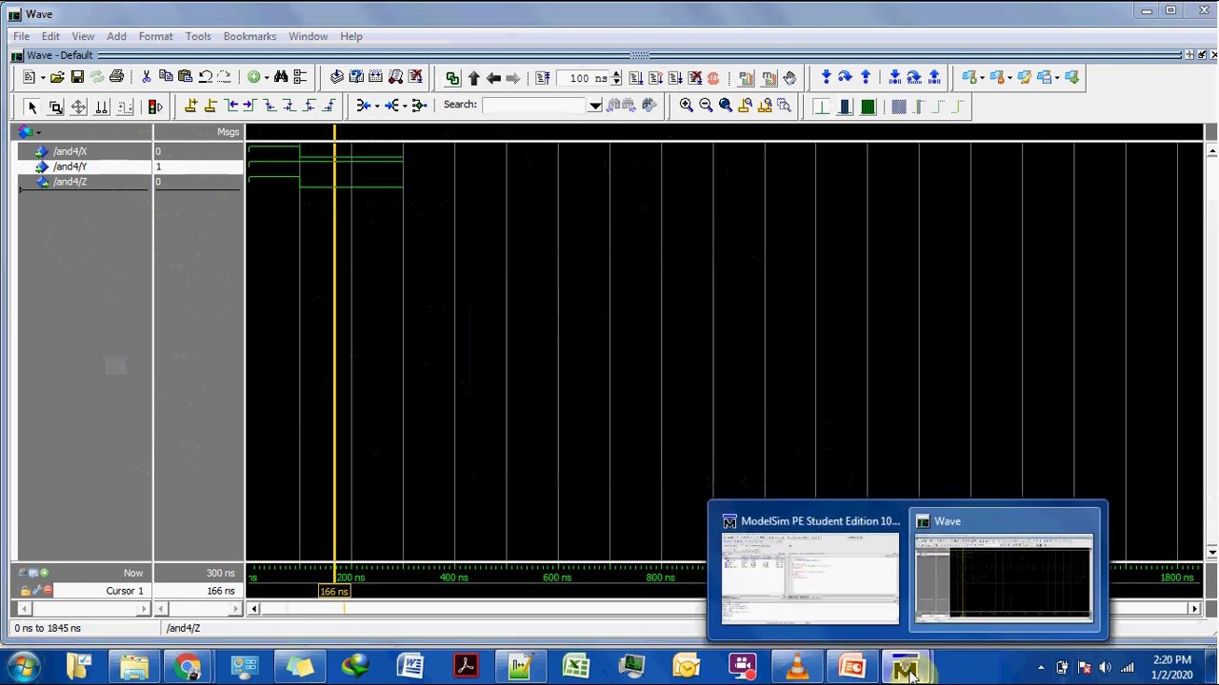Open the File menu
Viewport: 1219px width, 685px height.
point(21,36)
